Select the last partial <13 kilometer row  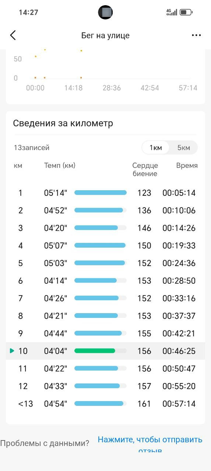(105, 404)
